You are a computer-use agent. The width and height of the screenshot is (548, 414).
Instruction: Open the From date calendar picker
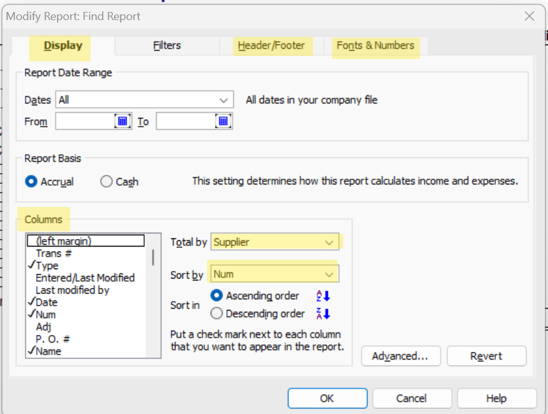coord(123,121)
